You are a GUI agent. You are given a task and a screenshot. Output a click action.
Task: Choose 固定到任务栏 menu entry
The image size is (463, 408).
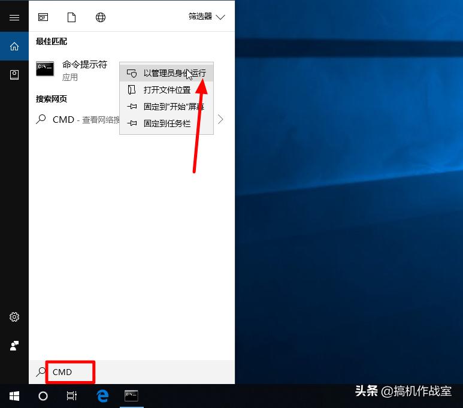click(x=167, y=123)
